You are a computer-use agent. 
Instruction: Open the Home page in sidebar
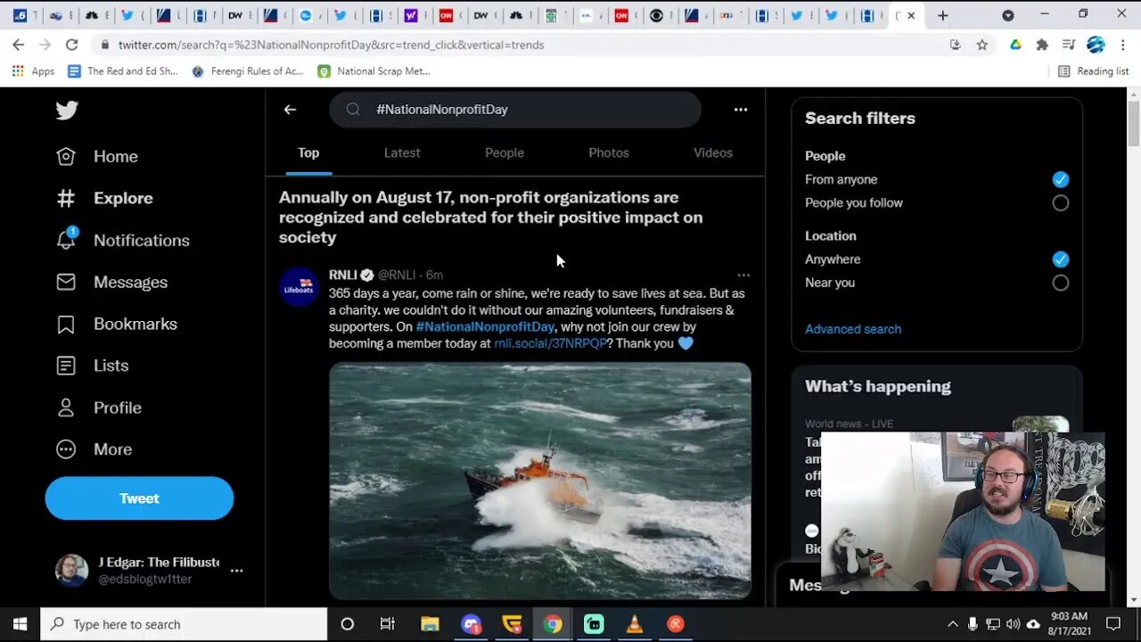[x=98, y=157]
